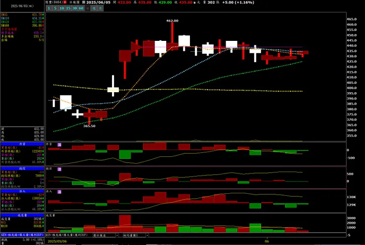Select the 60-minute timeframe button
Screen dimensions: 365x245
click(81, 8)
